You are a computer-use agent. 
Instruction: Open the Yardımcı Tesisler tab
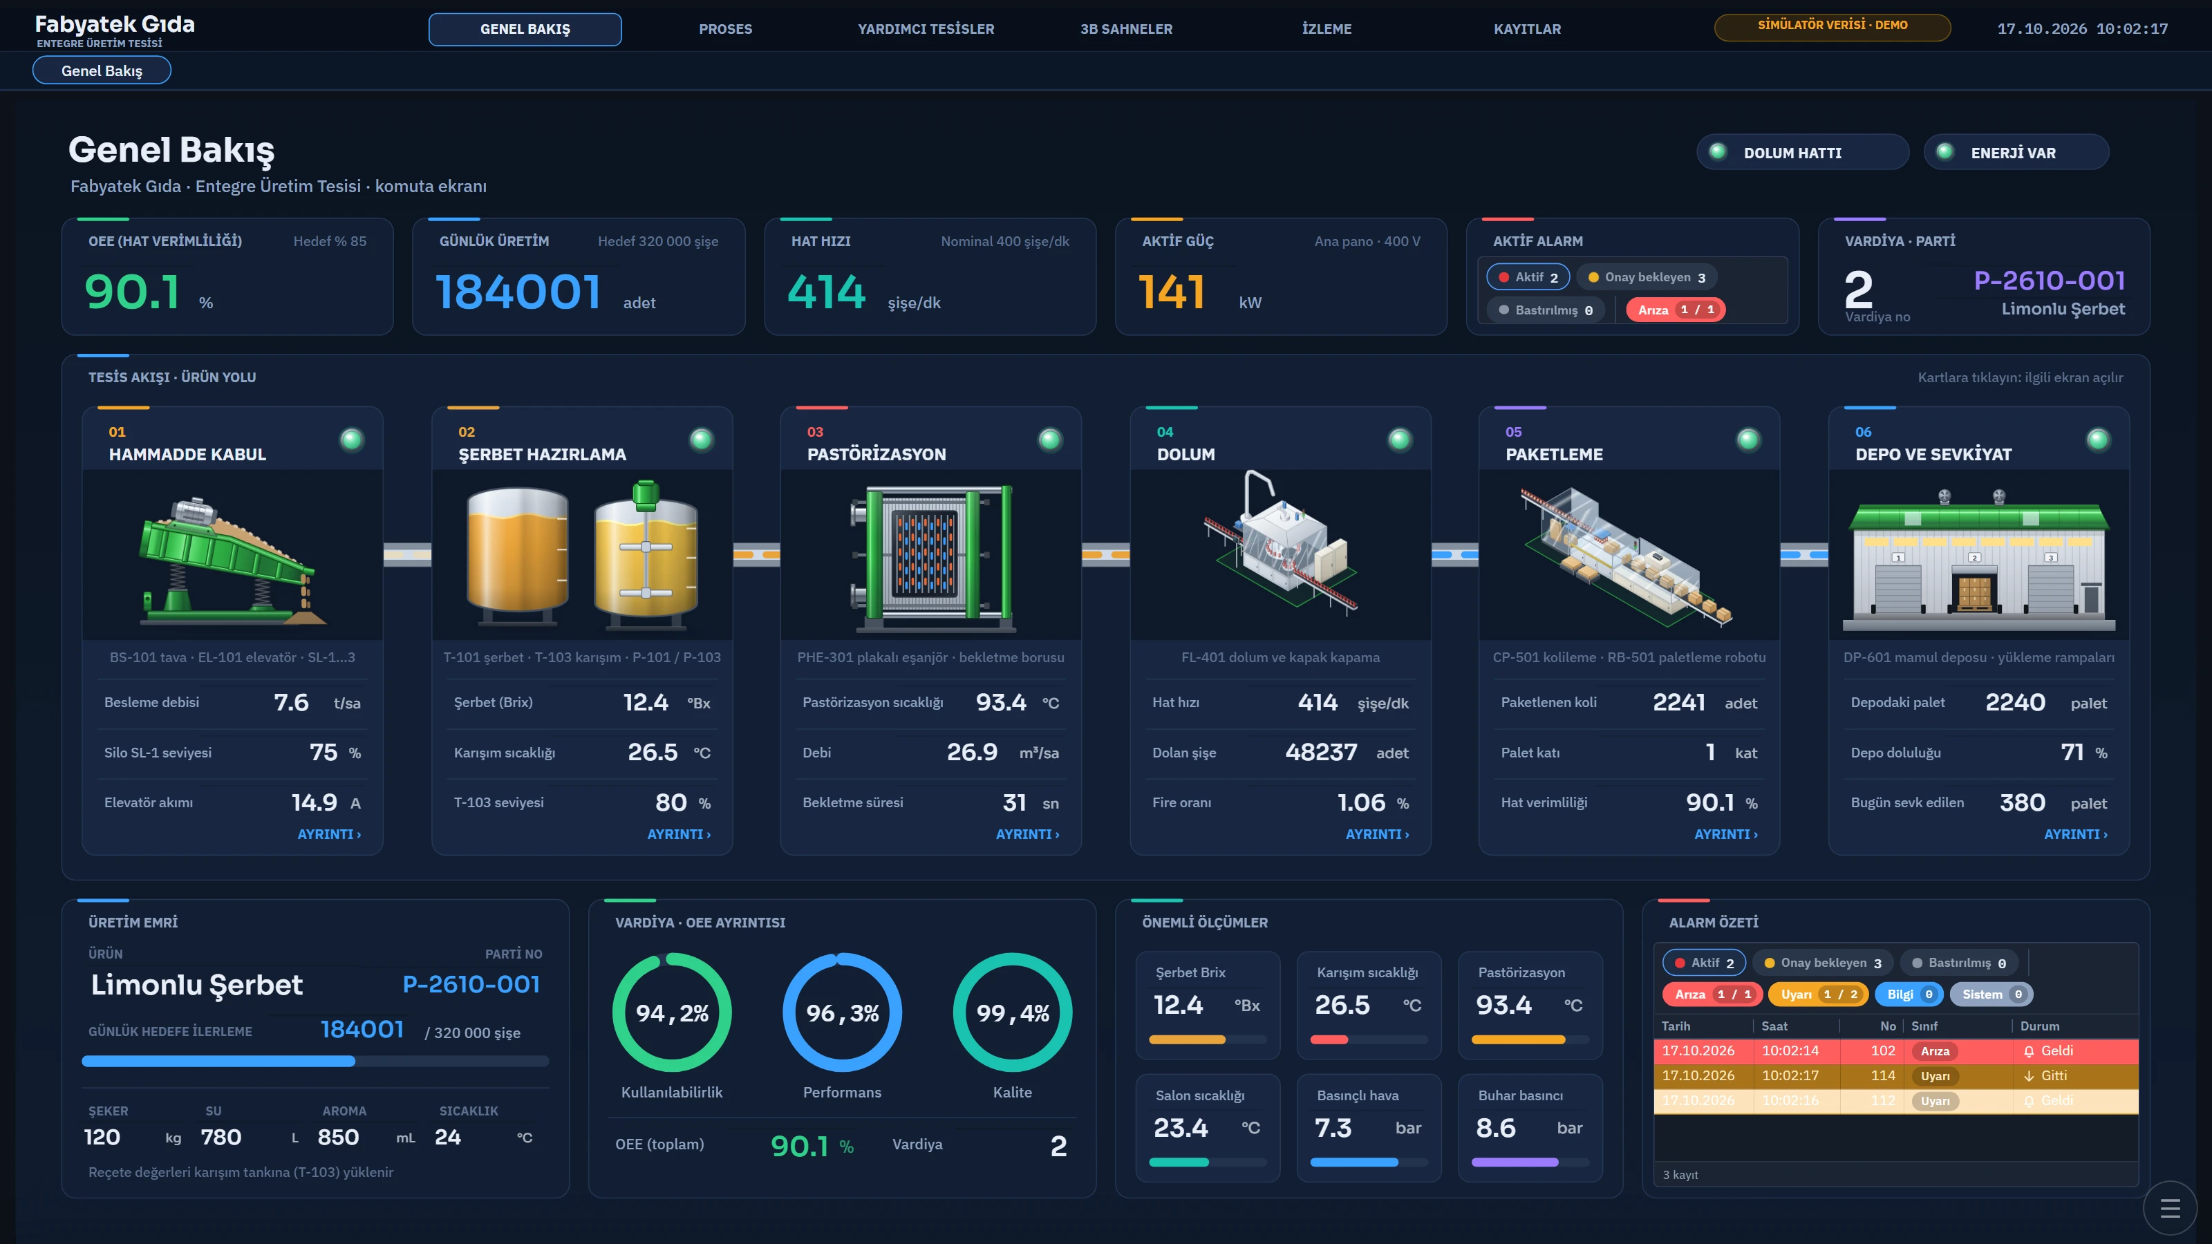pos(926,29)
